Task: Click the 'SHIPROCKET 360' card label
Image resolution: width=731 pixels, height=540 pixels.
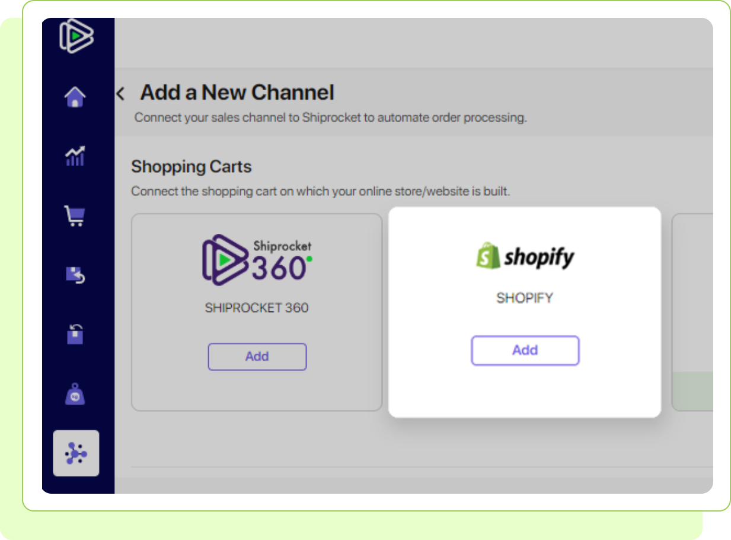Action: coord(257,308)
